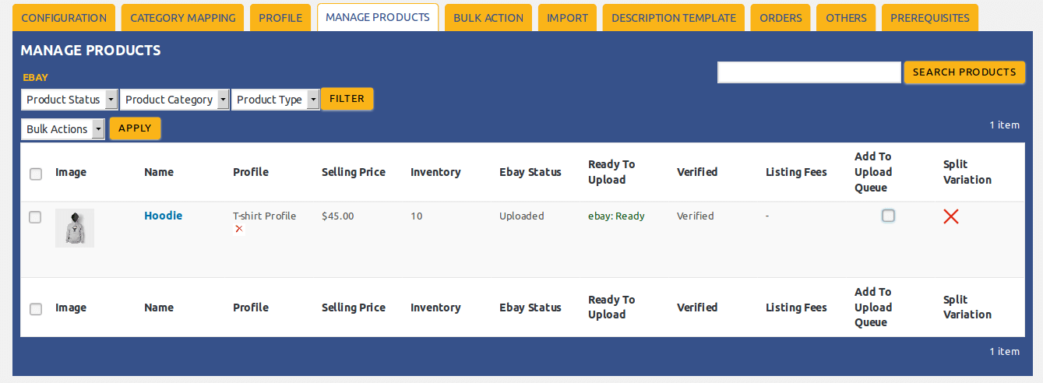Screen dimensions: 1043x383
Task: Click the Hoodie product thumbnail image
Action: (x=75, y=228)
